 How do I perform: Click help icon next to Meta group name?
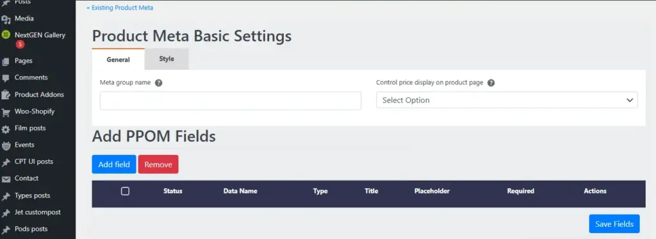pos(159,83)
